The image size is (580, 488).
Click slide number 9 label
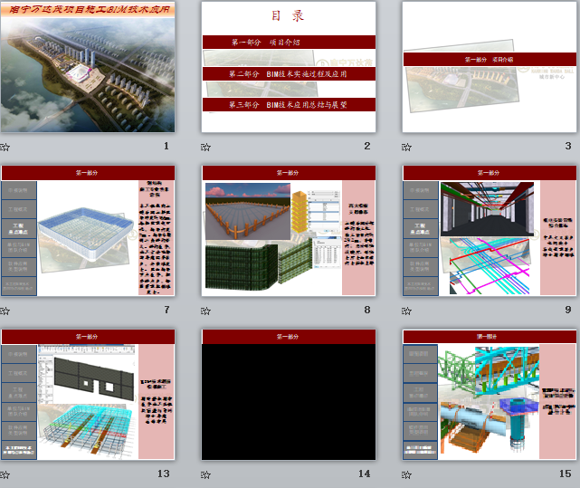568,310
